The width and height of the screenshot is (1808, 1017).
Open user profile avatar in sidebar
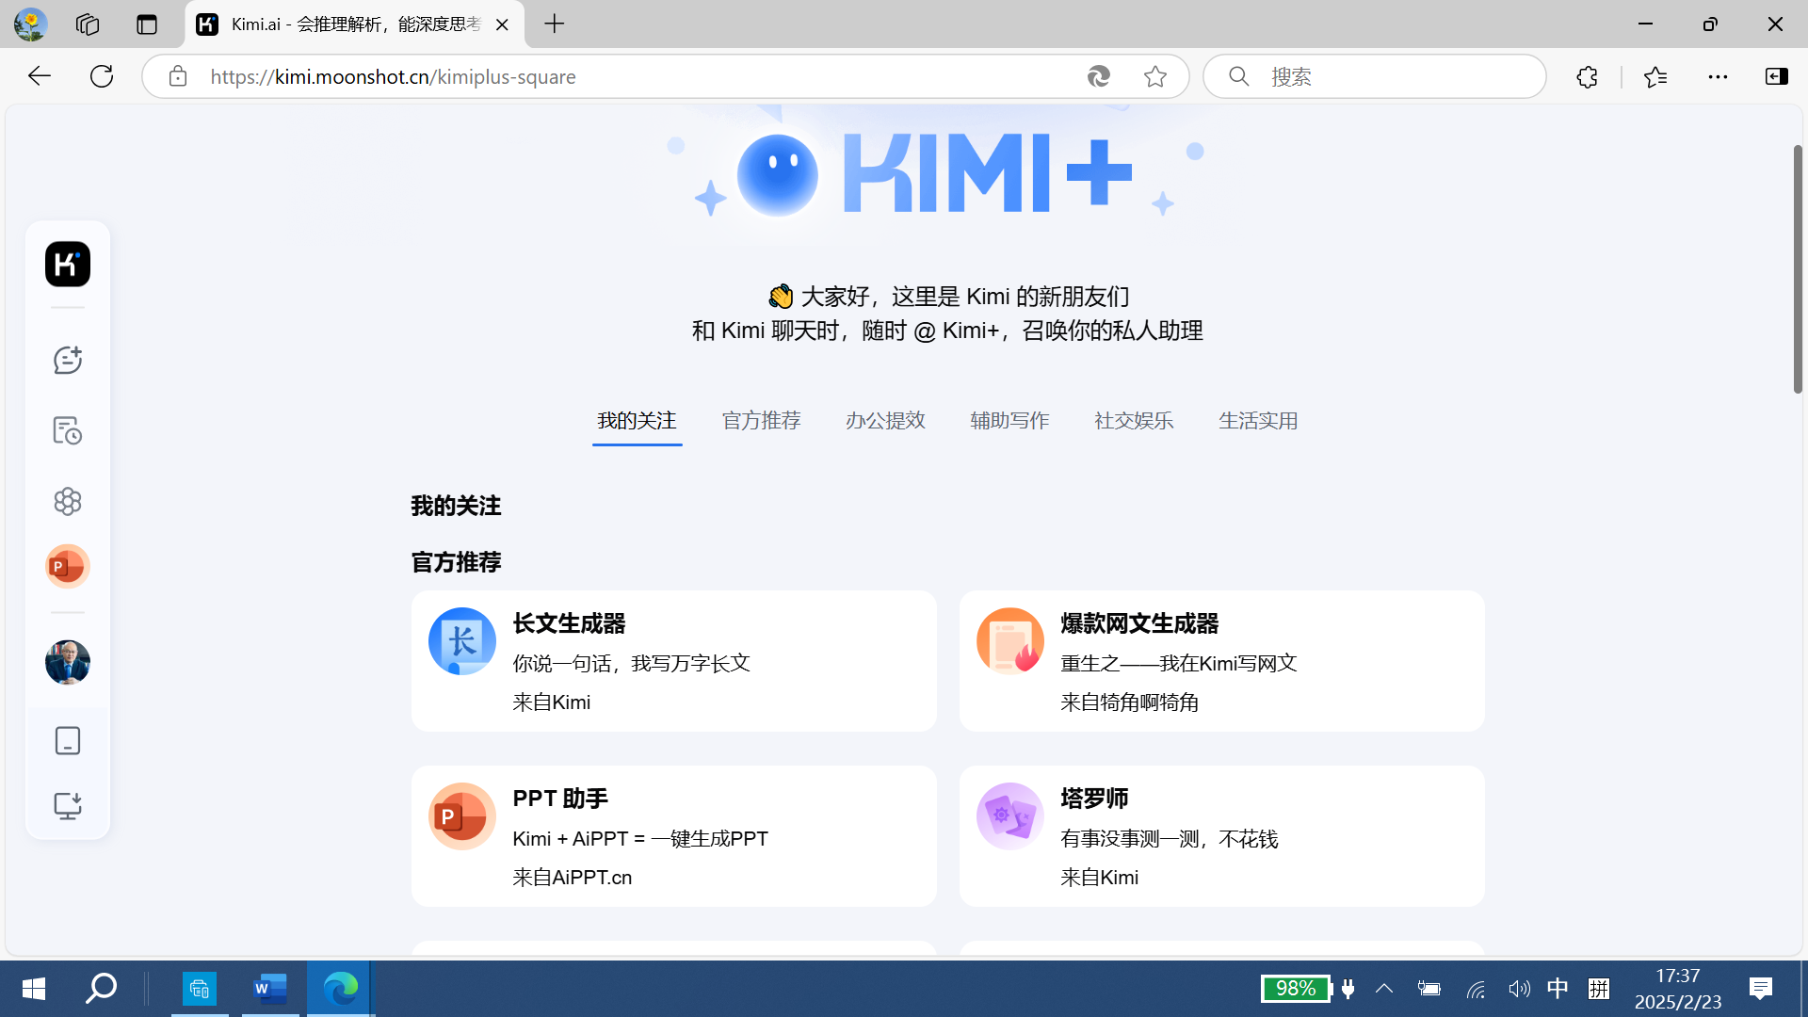[68, 662]
